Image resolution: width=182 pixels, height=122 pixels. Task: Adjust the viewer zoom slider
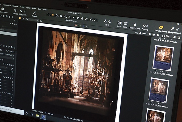coord(144,34)
